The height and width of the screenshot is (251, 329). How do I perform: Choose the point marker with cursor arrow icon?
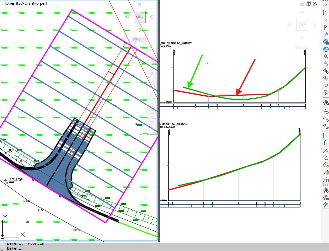click(x=326, y=71)
